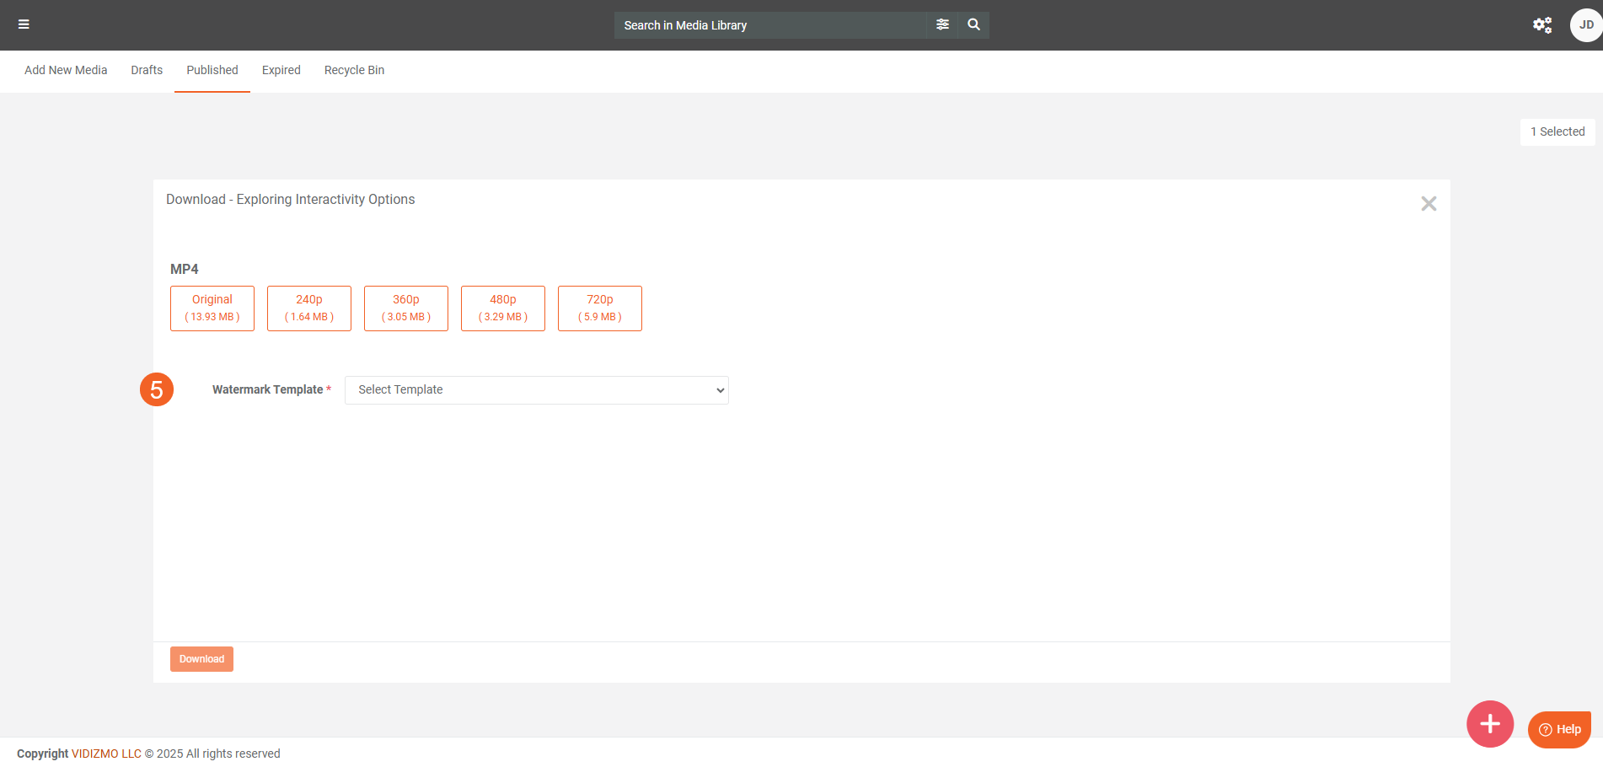
Task: Open the hamburger navigation menu
Action: [x=24, y=24]
